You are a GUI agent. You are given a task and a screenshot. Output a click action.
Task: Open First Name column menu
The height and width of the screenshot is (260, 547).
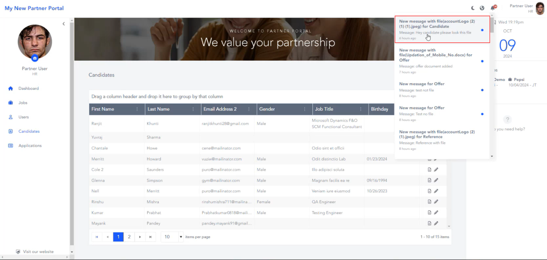click(x=137, y=109)
